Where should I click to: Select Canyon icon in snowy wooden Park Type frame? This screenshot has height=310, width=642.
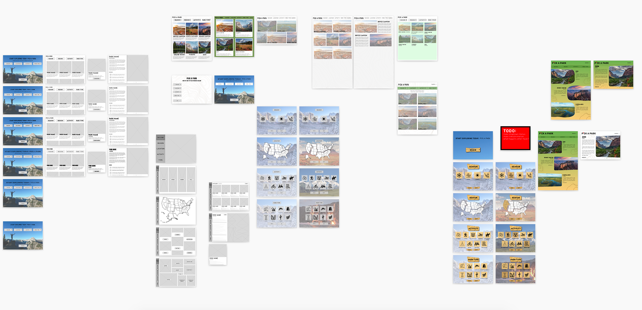(469, 275)
